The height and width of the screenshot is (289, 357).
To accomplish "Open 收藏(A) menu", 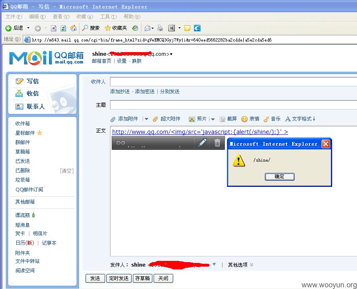I will (85, 17).
